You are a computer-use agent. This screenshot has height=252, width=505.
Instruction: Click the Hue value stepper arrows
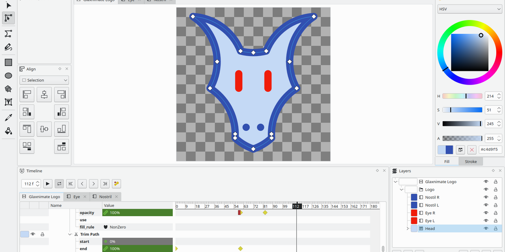click(499, 96)
